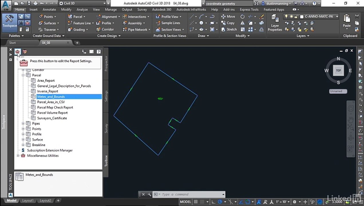Image resolution: width=364 pixels, height=206 pixels.
Task: Switch to the Layout1 tab
Action: tap(28, 201)
